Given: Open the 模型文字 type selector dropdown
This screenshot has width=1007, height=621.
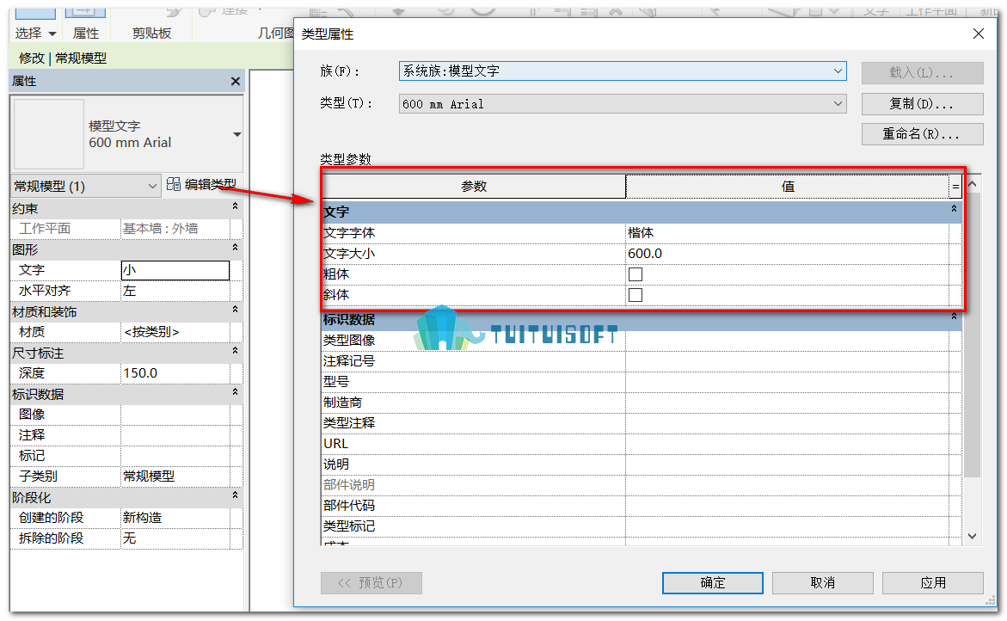Looking at the screenshot, I should point(237,134).
